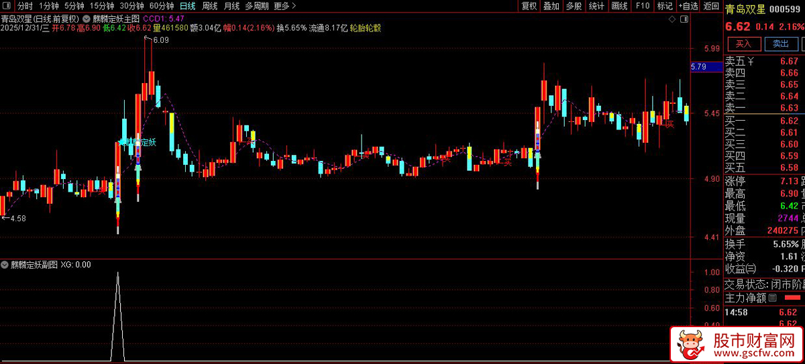
Task: Switch to 30分钟 period
Action: click(x=132, y=6)
